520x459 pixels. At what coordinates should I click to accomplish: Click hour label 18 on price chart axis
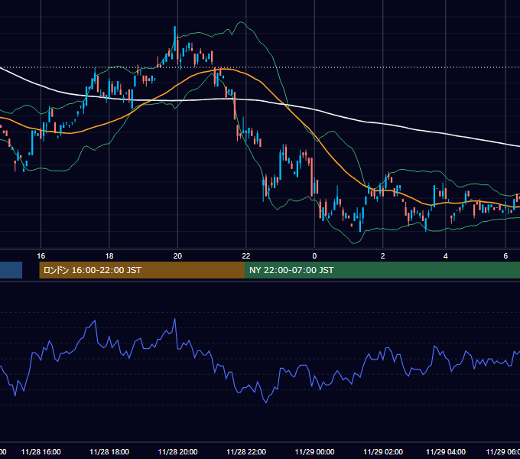(x=109, y=256)
